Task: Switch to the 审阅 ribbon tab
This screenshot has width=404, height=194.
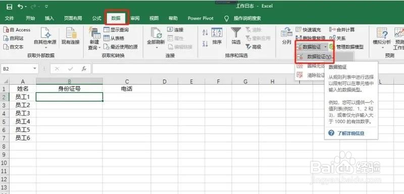Action: pyautogui.click(x=135, y=18)
